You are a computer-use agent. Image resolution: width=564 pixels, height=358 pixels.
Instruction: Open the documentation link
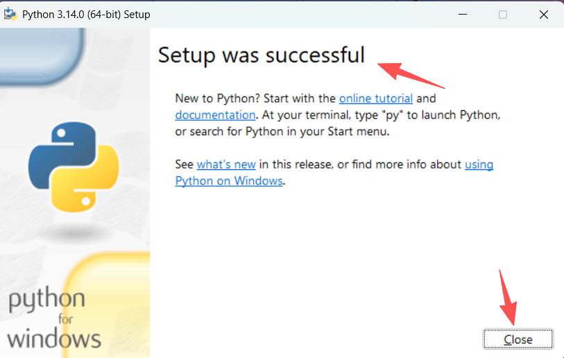click(x=215, y=115)
